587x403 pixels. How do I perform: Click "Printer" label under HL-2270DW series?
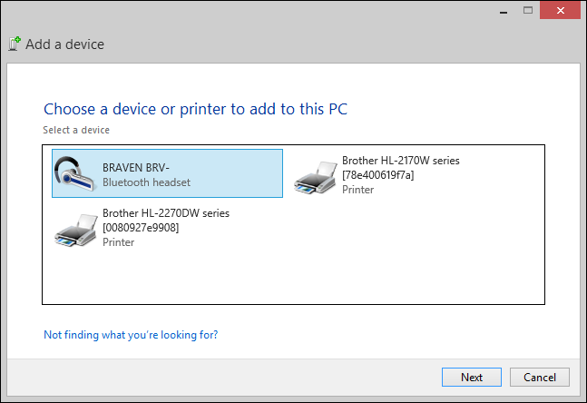(119, 242)
